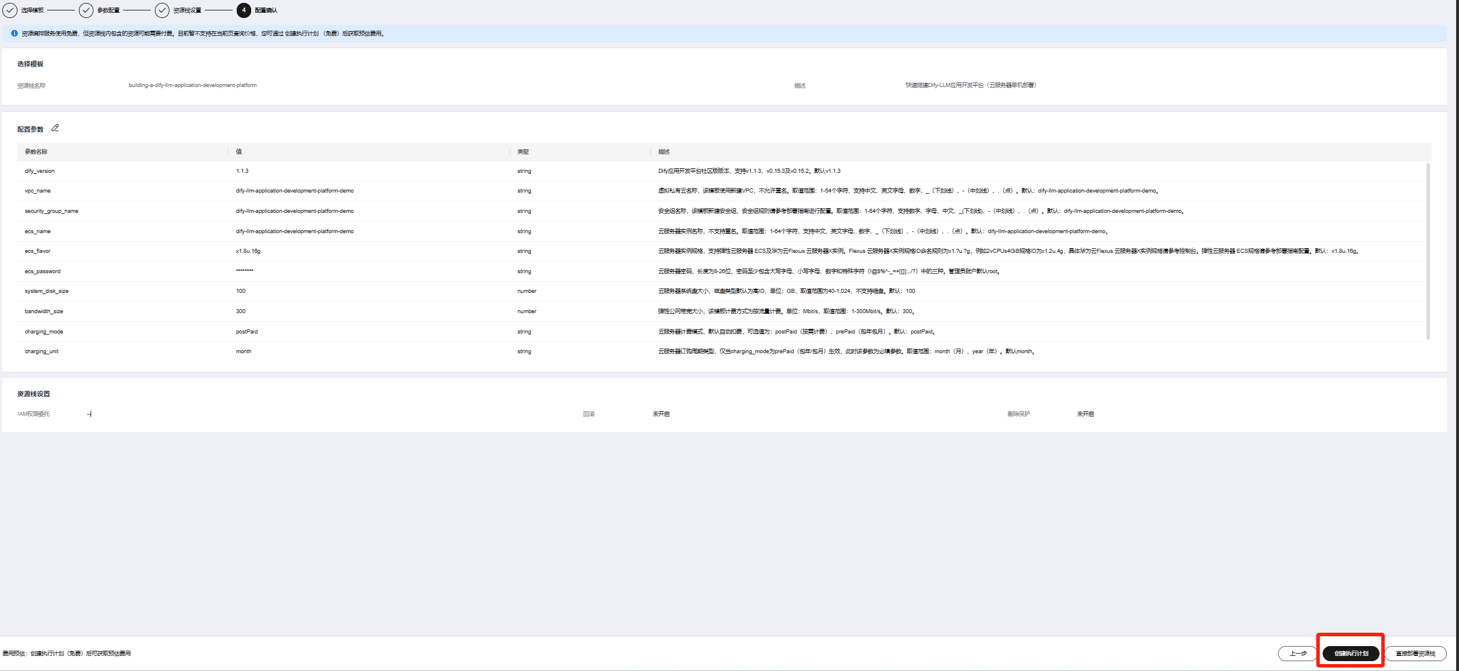Click the blue info icon in banner
Screen dimensions: 1459x671
(x=15, y=34)
